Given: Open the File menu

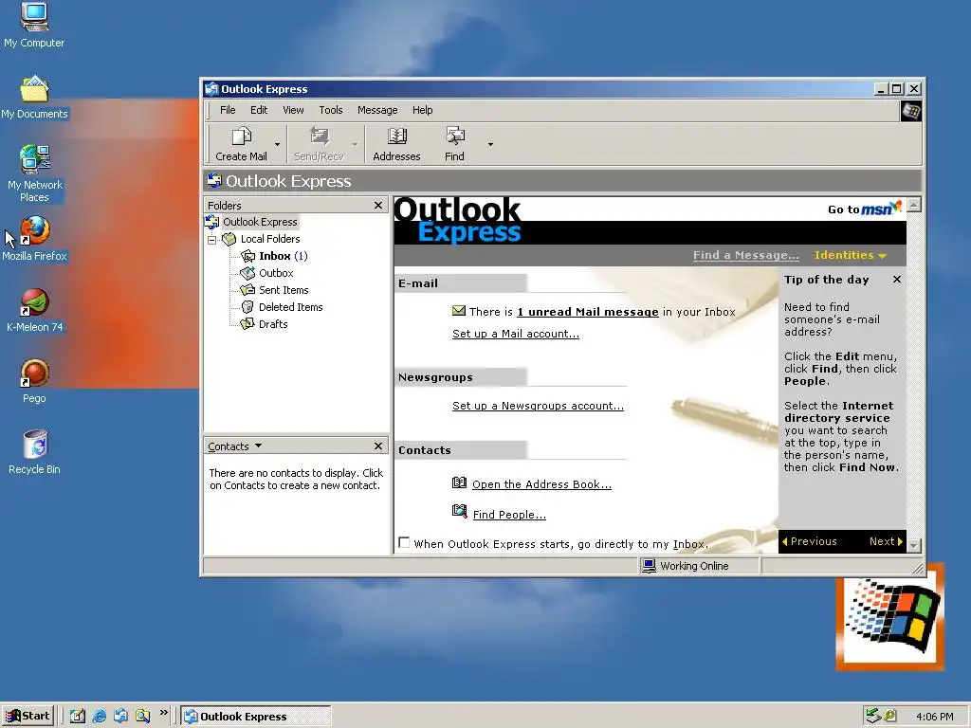Looking at the screenshot, I should (228, 110).
